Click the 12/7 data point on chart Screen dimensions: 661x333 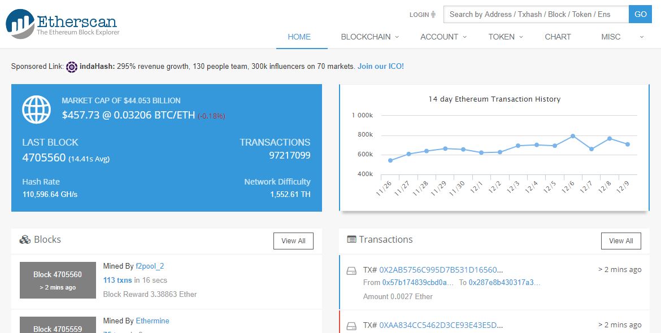click(592, 149)
